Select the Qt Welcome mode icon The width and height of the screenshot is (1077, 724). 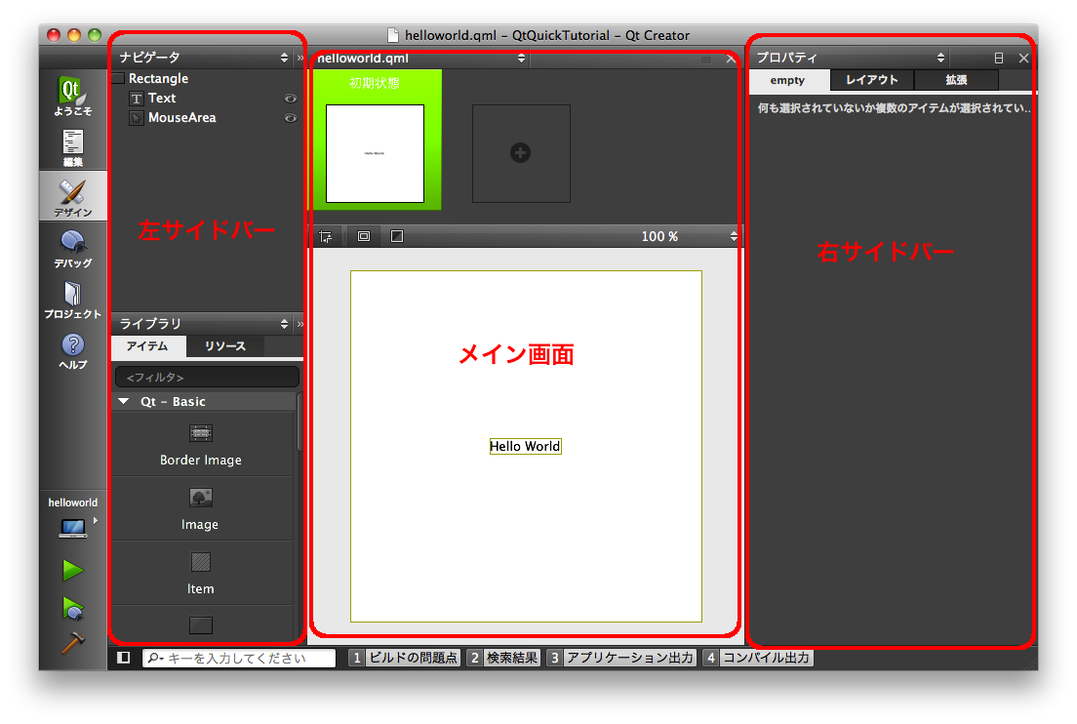[73, 95]
